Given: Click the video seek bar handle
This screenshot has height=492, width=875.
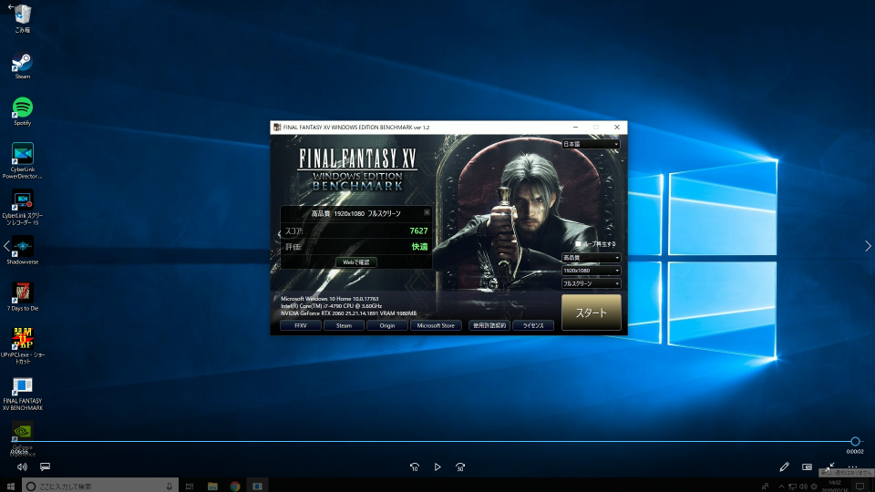Looking at the screenshot, I should pos(856,441).
